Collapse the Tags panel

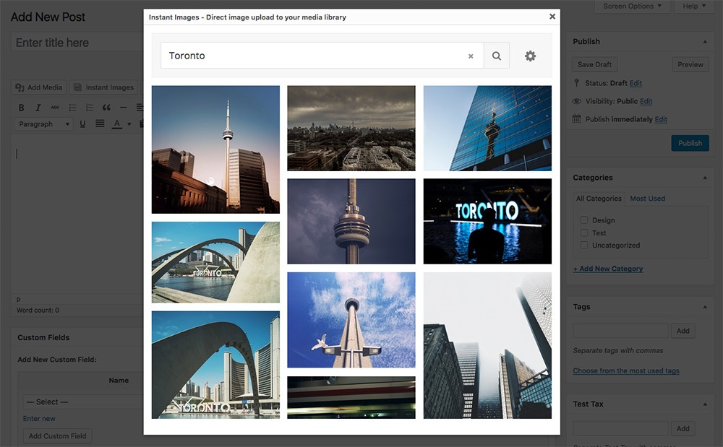705,307
